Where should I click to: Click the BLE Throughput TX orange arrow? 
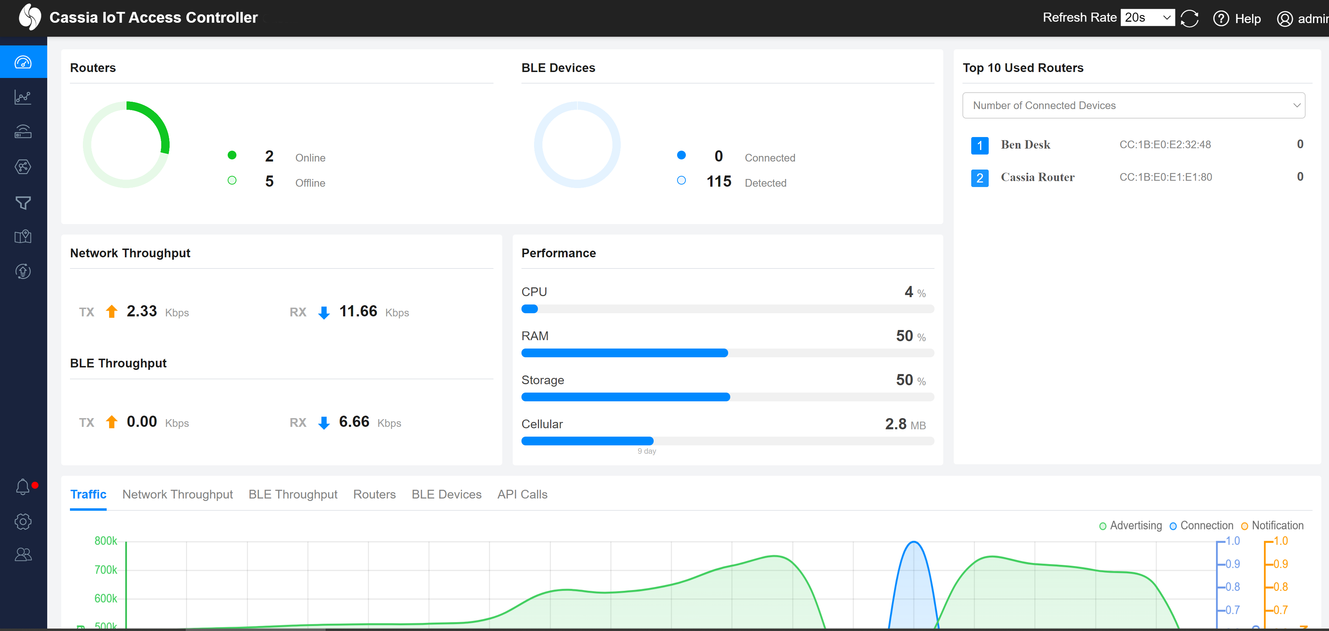(x=112, y=422)
